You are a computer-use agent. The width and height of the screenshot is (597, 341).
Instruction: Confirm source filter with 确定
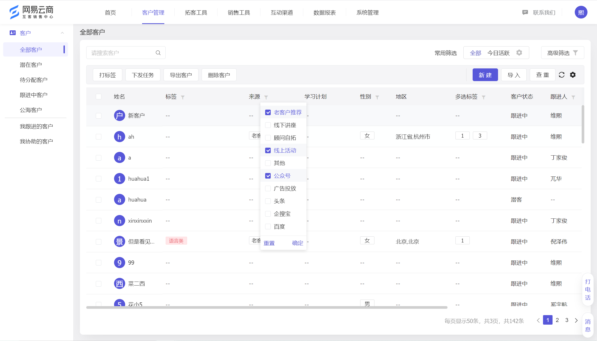click(297, 243)
